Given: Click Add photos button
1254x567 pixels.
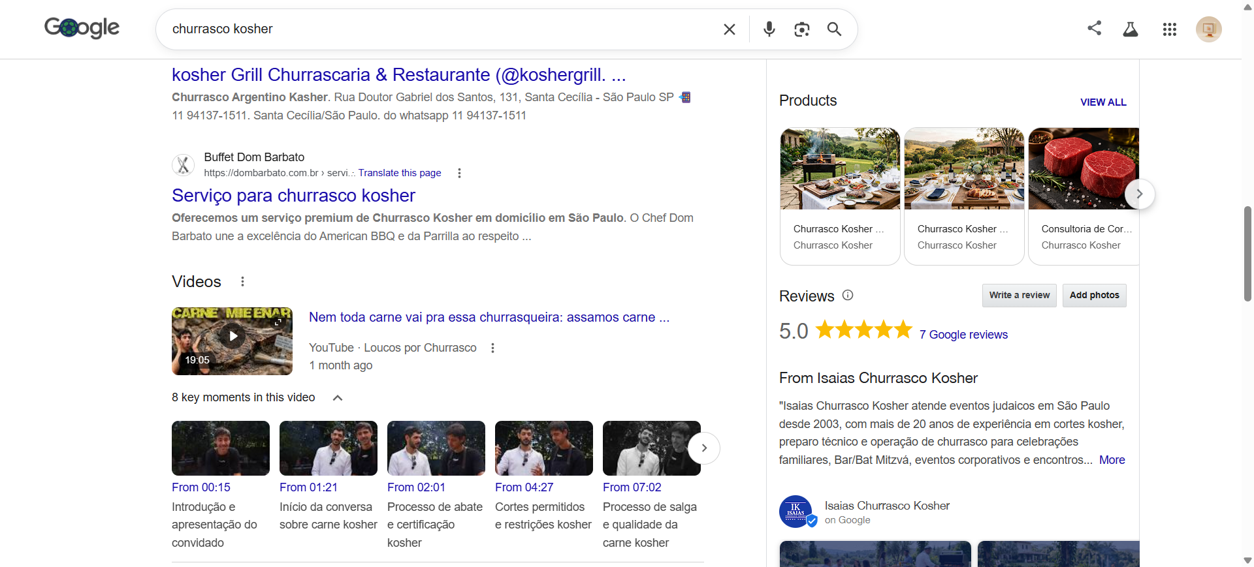Looking at the screenshot, I should pyautogui.click(x=1094, y=296).
